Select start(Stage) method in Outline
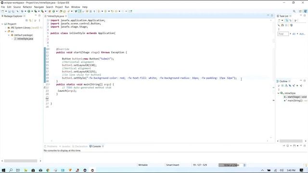This screenshot has width=308, height=173. 296,97
